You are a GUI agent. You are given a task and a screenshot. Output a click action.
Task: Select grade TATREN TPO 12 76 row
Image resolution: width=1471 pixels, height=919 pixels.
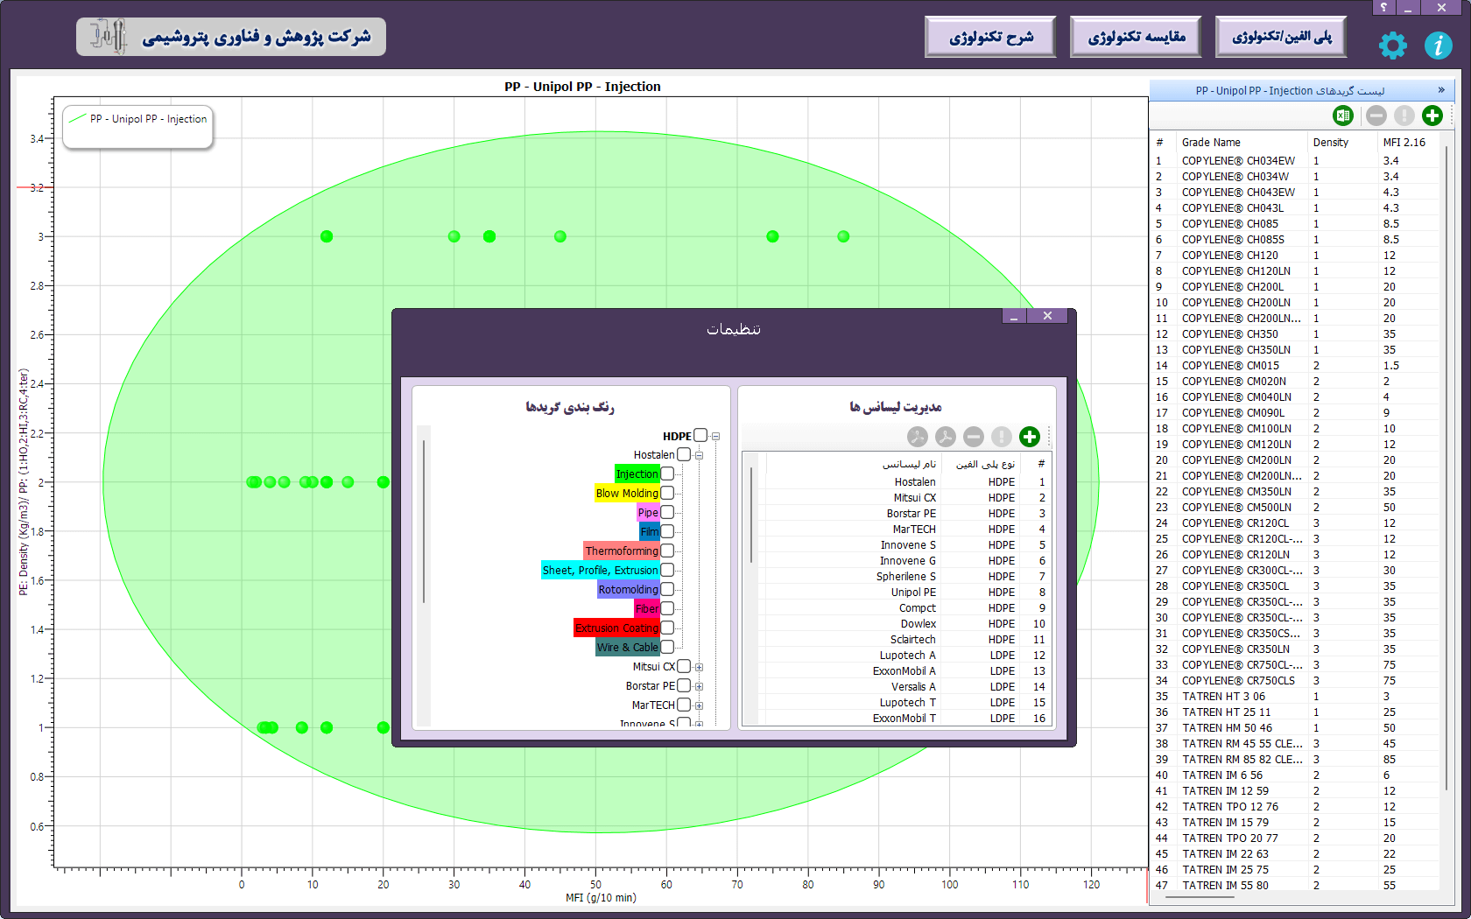pos(1294,807)
